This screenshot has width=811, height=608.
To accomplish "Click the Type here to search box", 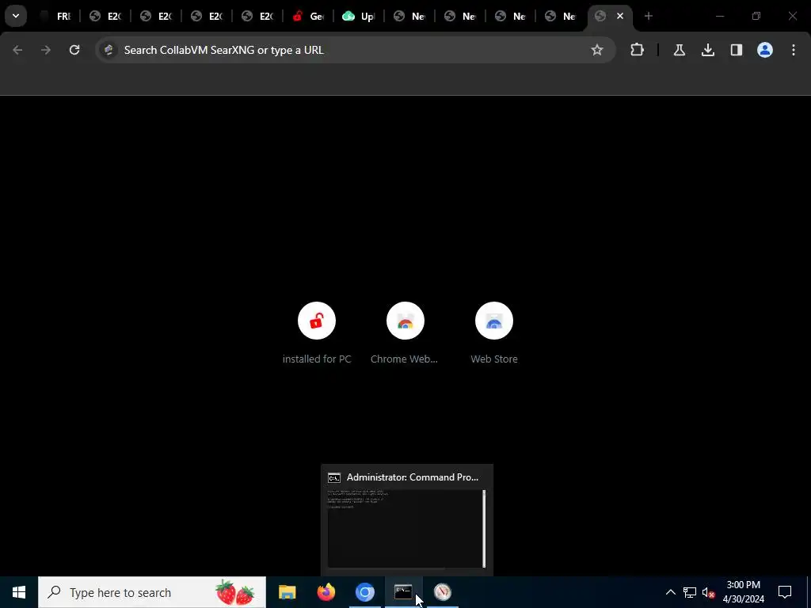I will pyautogui.click(x=152, y=592).
